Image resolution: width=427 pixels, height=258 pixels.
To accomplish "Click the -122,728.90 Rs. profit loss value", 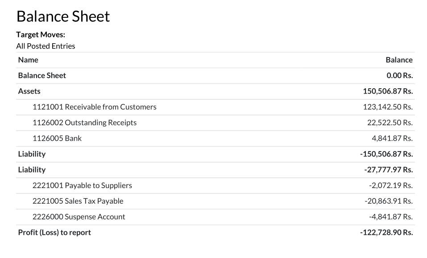I will pos(386,232).
